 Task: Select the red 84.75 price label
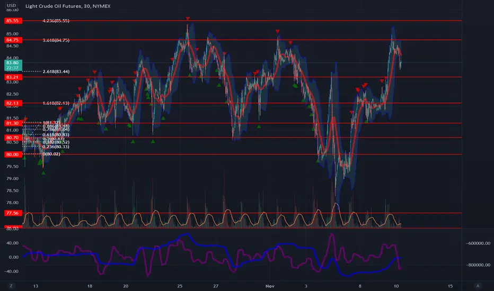13,40
